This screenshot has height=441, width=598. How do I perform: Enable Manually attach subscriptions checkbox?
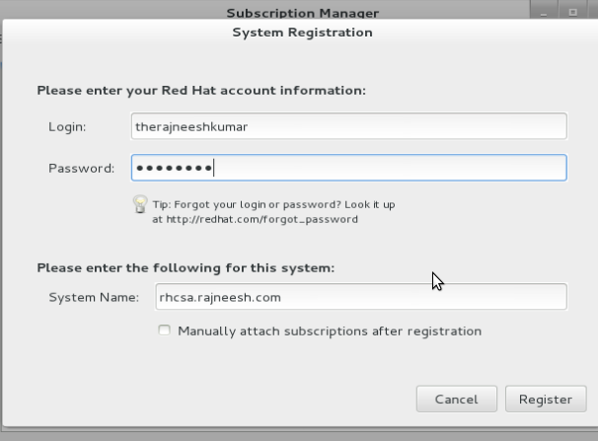click(165, 331)
